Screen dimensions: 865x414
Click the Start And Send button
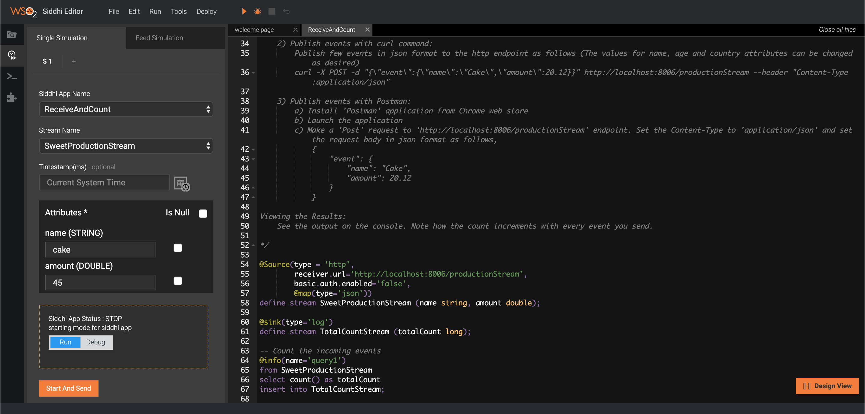[68, 388]
